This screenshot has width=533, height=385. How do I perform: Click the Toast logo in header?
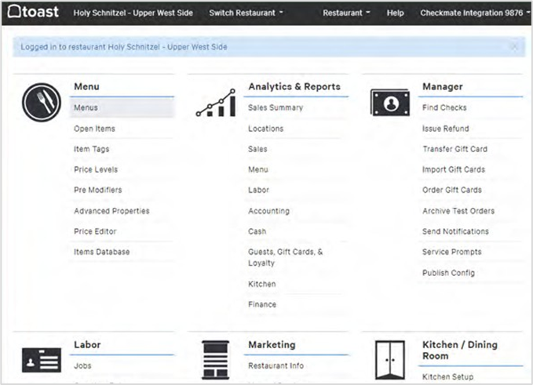33,13
